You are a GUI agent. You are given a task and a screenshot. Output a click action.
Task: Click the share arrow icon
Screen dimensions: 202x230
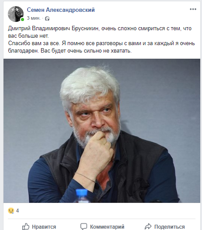point(148,226)
